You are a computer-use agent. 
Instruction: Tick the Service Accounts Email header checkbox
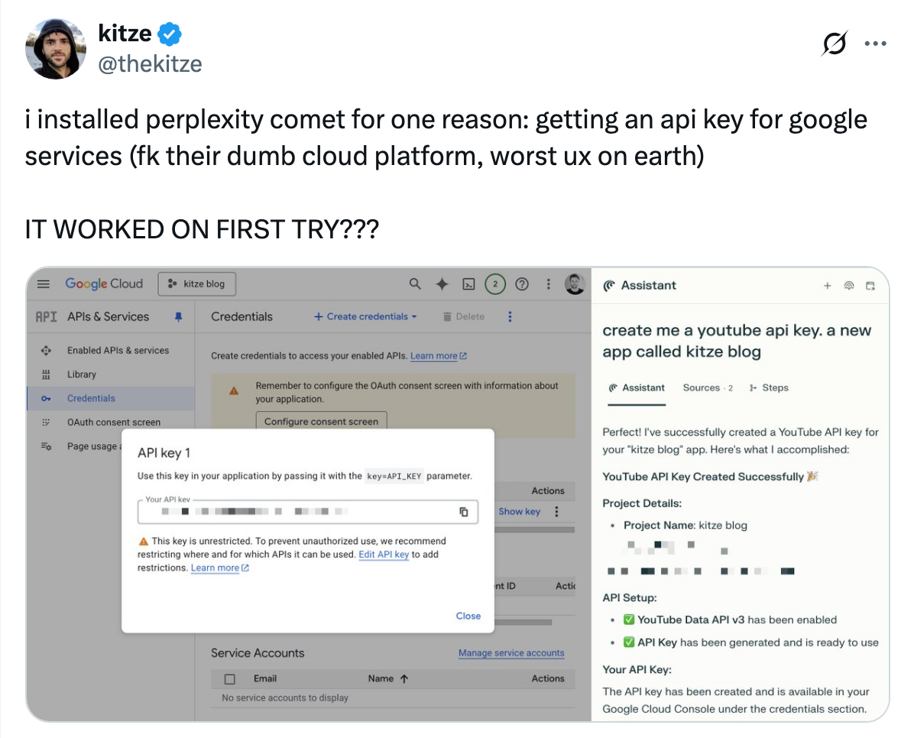tap(230, 678)
